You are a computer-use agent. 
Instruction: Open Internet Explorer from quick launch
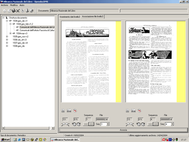point(19,140)
